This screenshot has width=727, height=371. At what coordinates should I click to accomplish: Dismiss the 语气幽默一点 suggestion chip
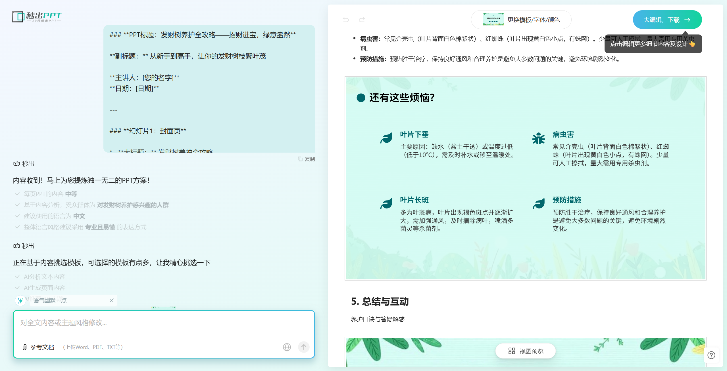click(x=112, y=300)
